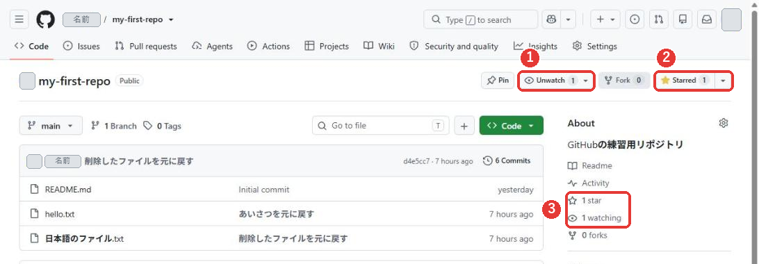This screenshot has height=264, width=759.
Task: Click the hello.txt file icon
Action: click(34, 214)
